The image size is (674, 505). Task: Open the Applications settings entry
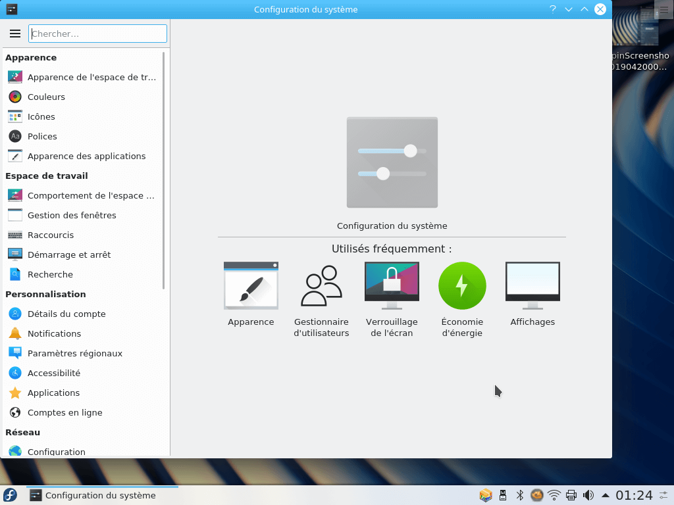(x=84, y=393)
